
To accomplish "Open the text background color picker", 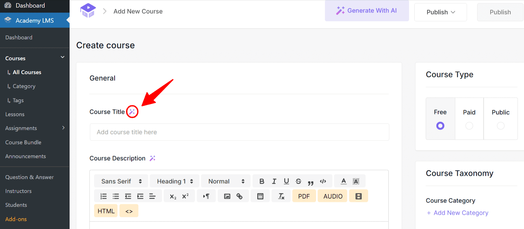I will (x=356, y=181).
